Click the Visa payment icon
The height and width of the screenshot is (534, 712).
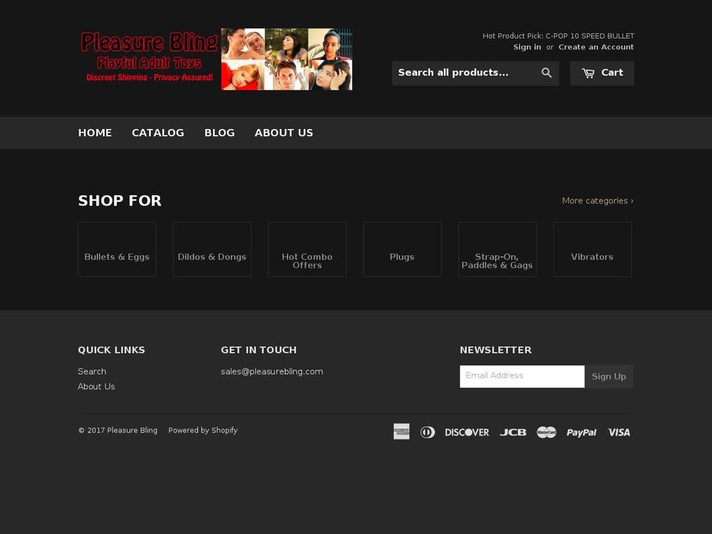pyautogui.click(x=619, y=432)
